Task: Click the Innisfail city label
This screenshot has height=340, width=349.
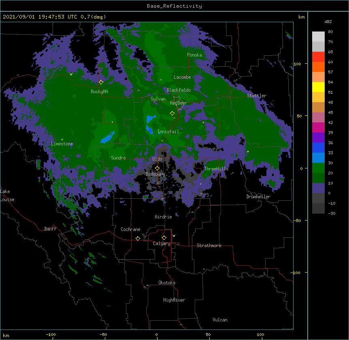Action: [x=168, y=132]
